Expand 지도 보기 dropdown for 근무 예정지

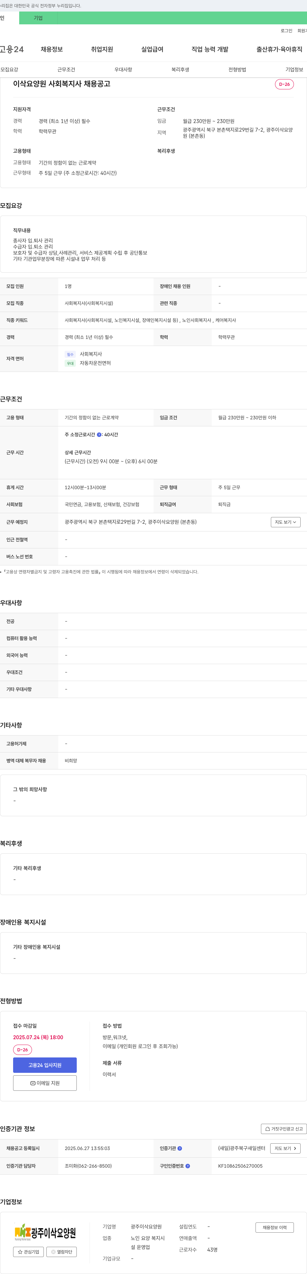pos(286,522)
